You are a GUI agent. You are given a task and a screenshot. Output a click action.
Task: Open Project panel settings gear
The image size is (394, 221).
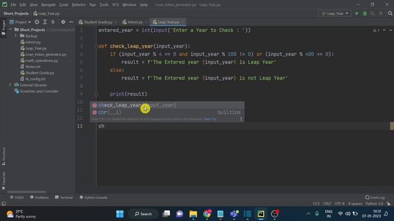coord(63,22)
